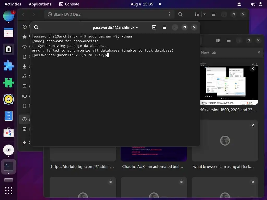Click Blank DVD Disc path bar
The image size is (267, 200).
pos(109,14)
